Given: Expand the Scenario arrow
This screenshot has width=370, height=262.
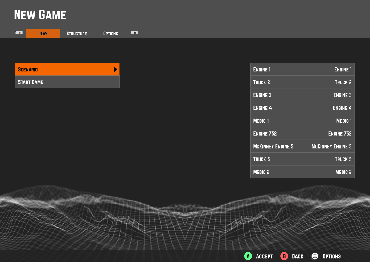Looking at the screenshot, I should pyautogui.click(x=116, y=69).
